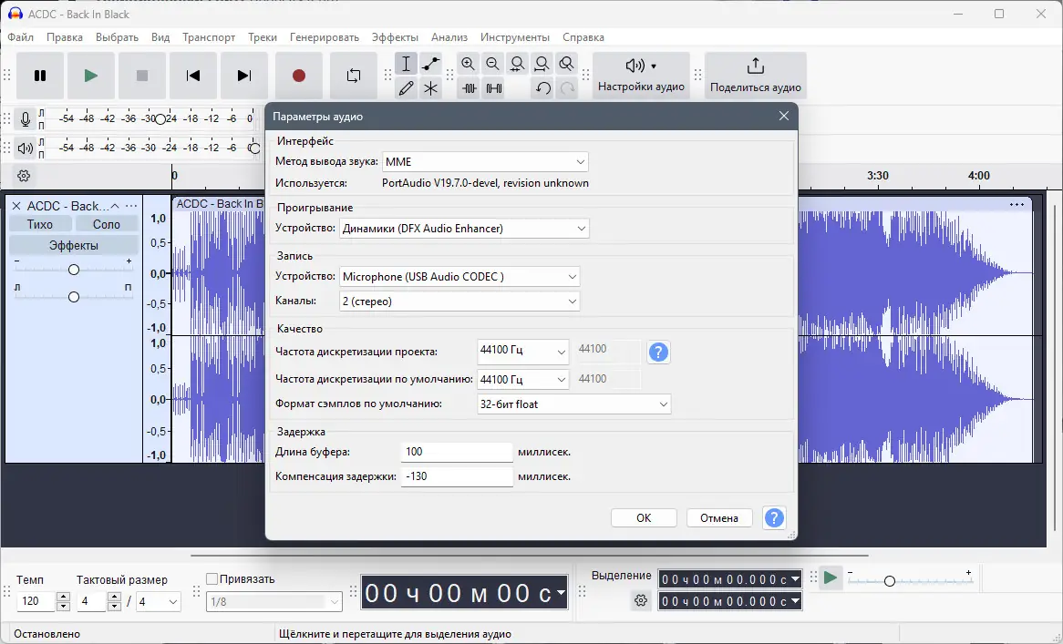Solo the track with Соло button
Screen dimensions: 1063x644
(x=107, y=224)
